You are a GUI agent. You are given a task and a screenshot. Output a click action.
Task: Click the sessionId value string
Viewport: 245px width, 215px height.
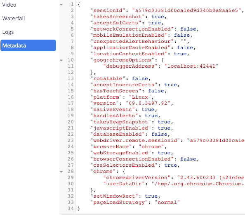[186, 10]
